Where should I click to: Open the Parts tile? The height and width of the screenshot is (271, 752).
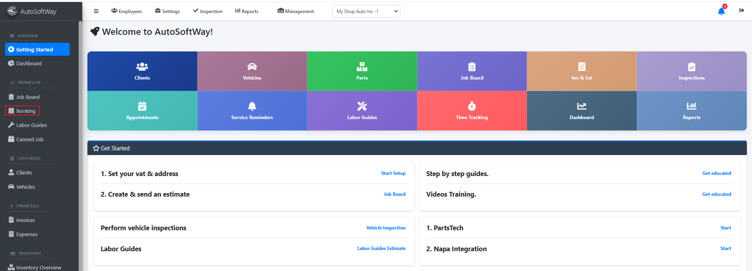(x=362, y=71)
